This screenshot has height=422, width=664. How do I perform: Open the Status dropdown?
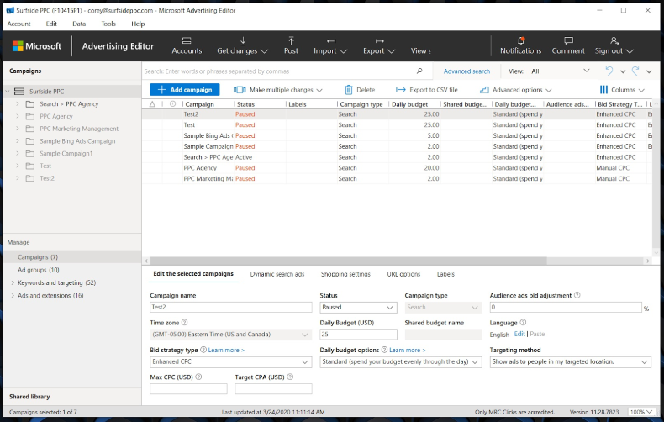358,307
